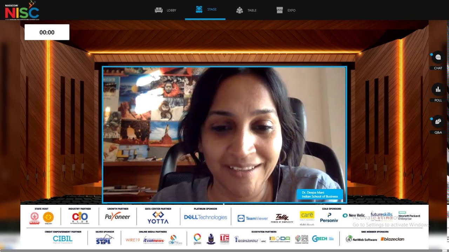Click the Dr. Deepa Mani speaker video
449x252 pixels.
pyautogui.click(x=224, y=134)
